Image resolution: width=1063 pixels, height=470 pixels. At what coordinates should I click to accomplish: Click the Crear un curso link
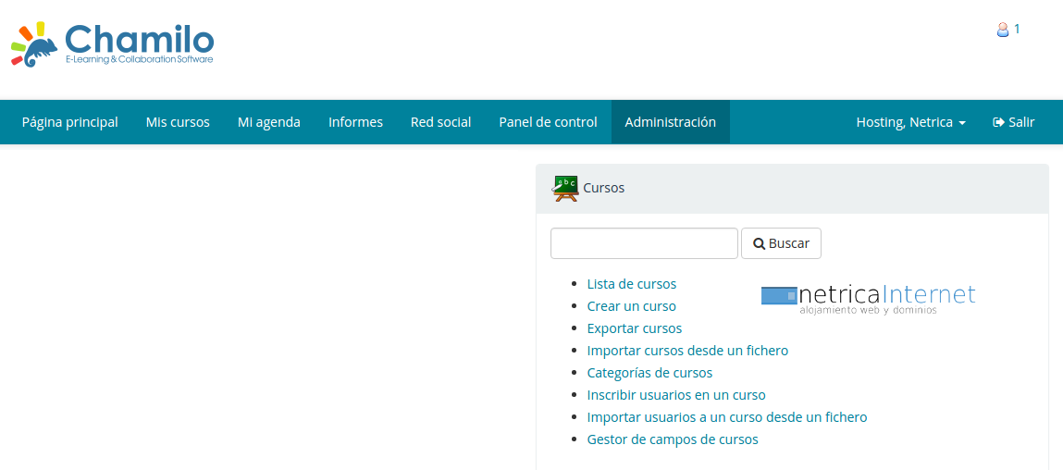631,306
